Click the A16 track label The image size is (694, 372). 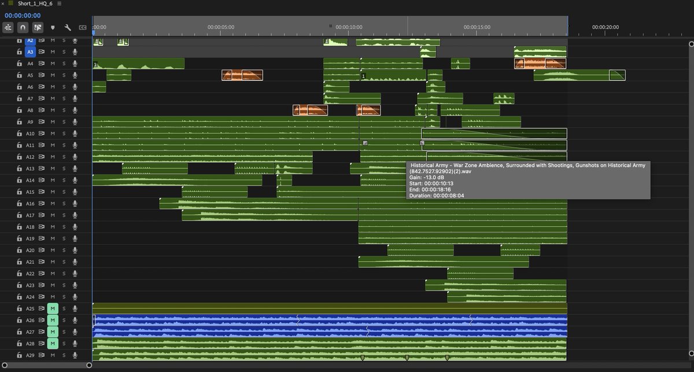[30, 203]
